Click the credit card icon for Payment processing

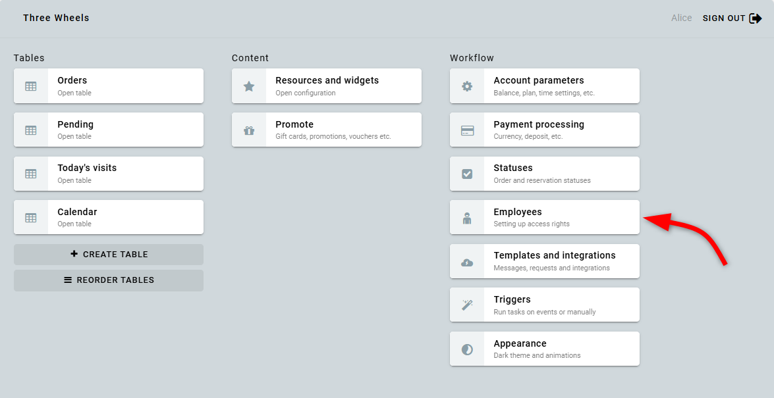click(467, 130)
